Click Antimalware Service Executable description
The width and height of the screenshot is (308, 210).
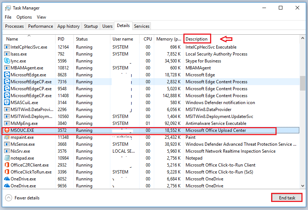[216, 123]
